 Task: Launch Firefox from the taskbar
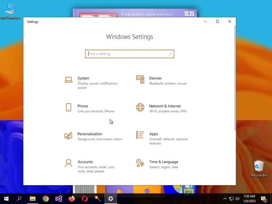tap(72, 199)
